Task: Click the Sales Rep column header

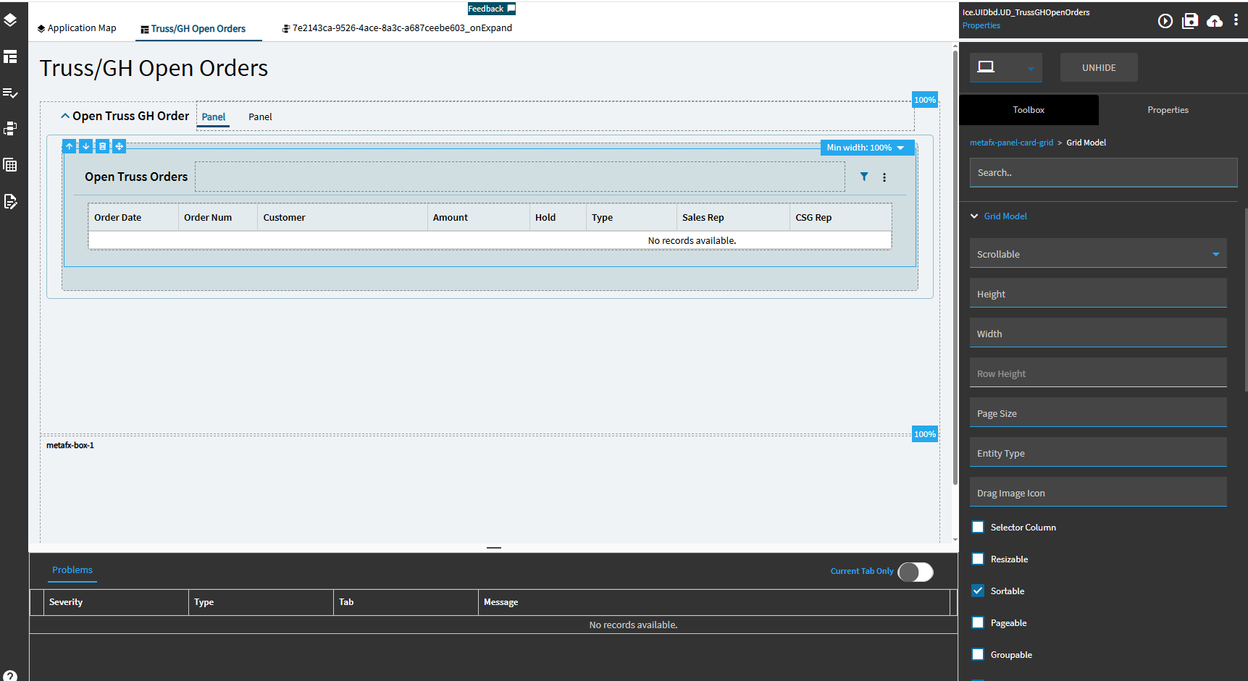Action: tap(733, 217)
